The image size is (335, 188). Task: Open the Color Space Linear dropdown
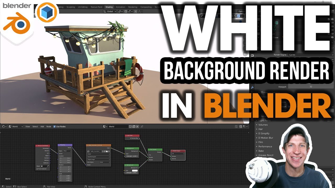[105, 162]
